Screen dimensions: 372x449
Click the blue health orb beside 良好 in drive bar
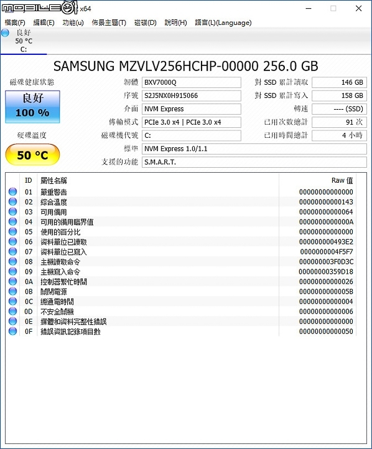pyautogui.click(x=5, y=32)
